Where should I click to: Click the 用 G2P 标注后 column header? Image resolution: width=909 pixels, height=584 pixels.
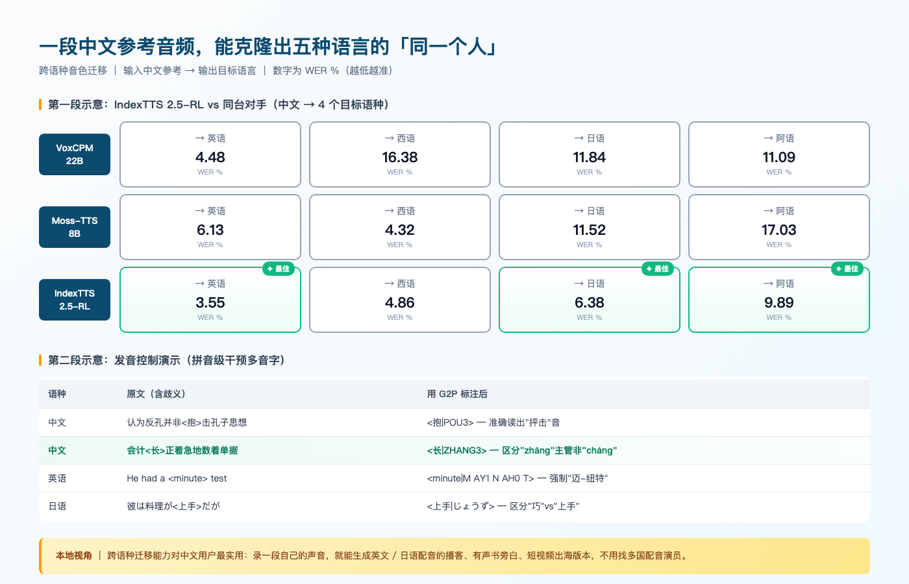[457, 394]
